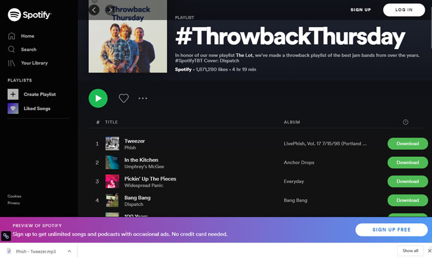This screenshot has width=432, height=258.
Task: Click the Cookies link in sidebar
Action: coord(14,196)
